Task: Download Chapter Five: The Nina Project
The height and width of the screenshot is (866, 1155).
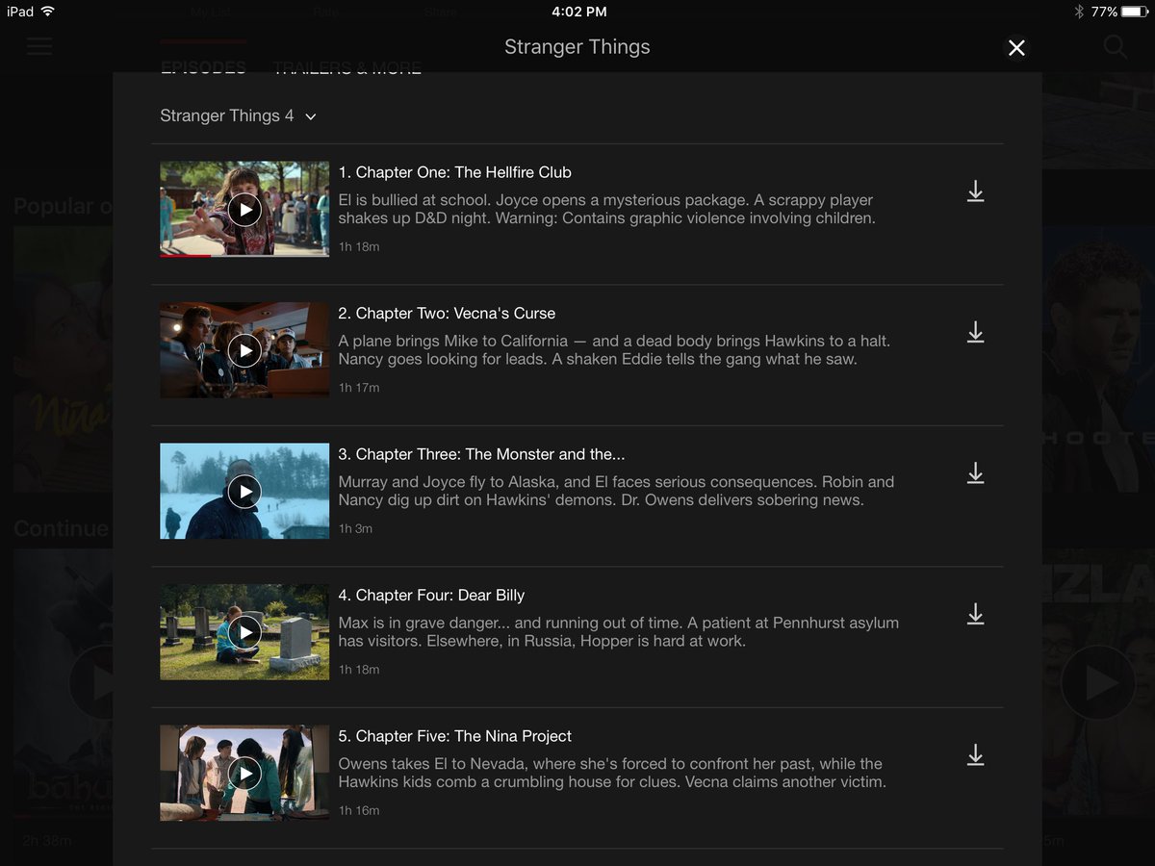Action: [x=975, y=755]
